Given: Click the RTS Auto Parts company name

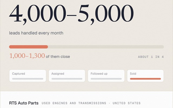Looking at the screenshot, I should tap(24, 103).
